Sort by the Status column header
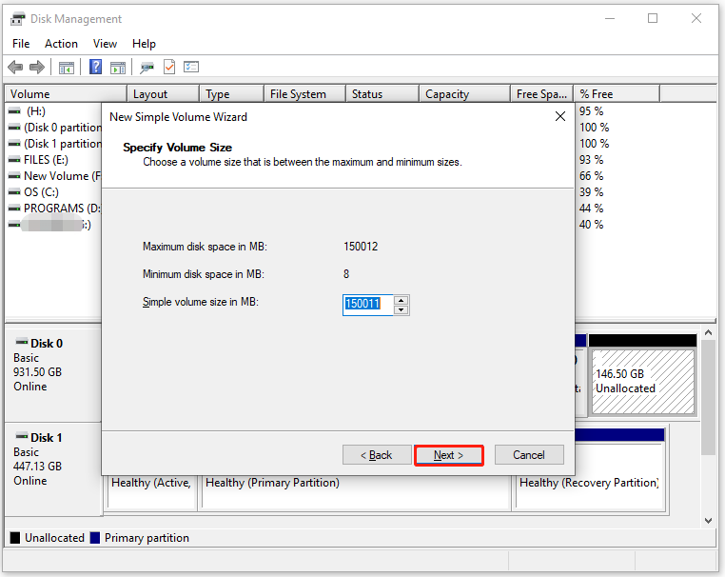The height and width of the screenshot is (577, 725). tap(382, 94)
